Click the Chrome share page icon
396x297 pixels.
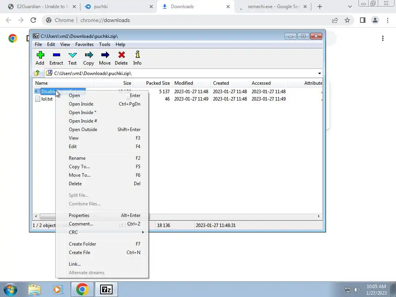pos(335,20)
